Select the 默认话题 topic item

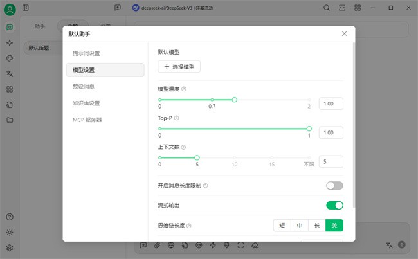(43, 48)
